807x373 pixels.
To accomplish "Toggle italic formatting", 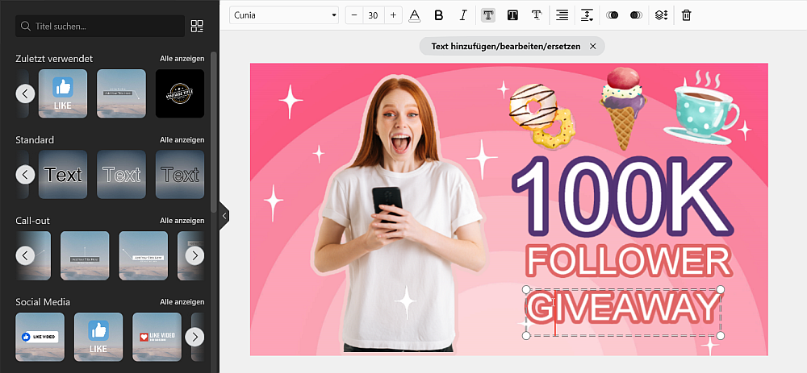I will (x=462, y=15).
